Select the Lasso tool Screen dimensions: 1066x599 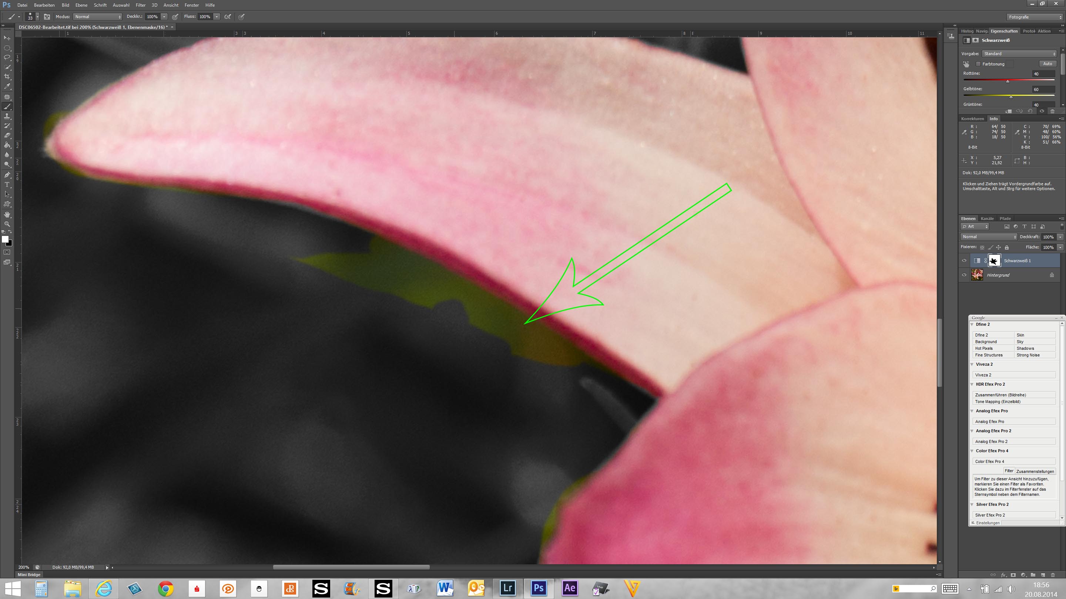coord(7,57)
